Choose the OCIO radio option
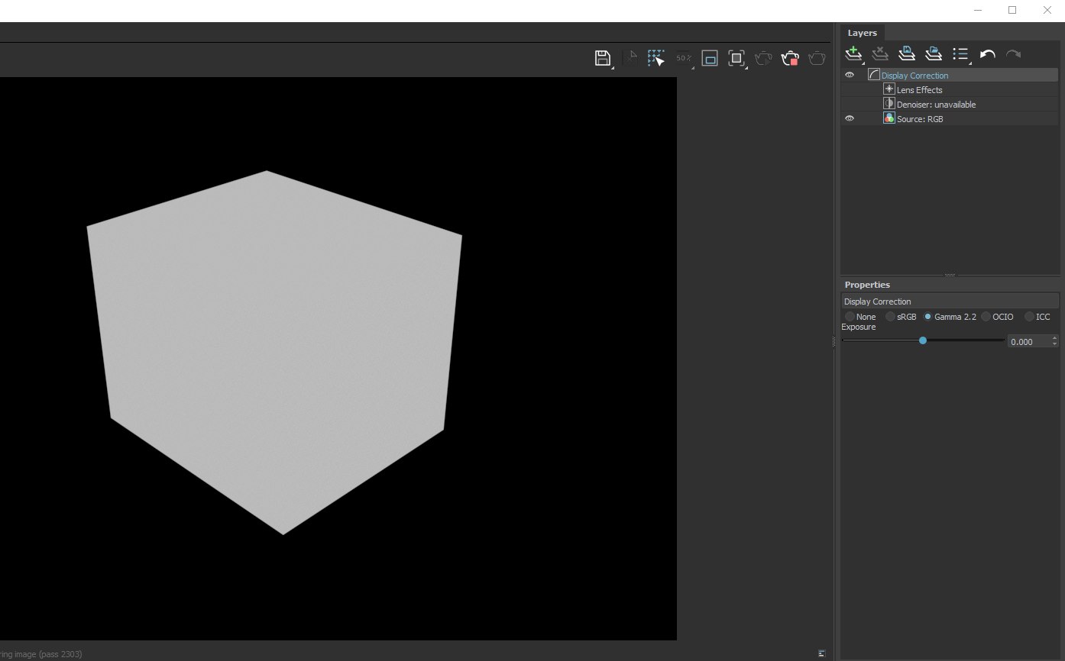The width and height of the screenshot is (1065, 661). pyautogui.click(x=986, y=317)
